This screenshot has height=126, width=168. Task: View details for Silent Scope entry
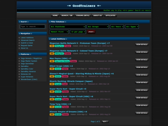coord(142,67)
